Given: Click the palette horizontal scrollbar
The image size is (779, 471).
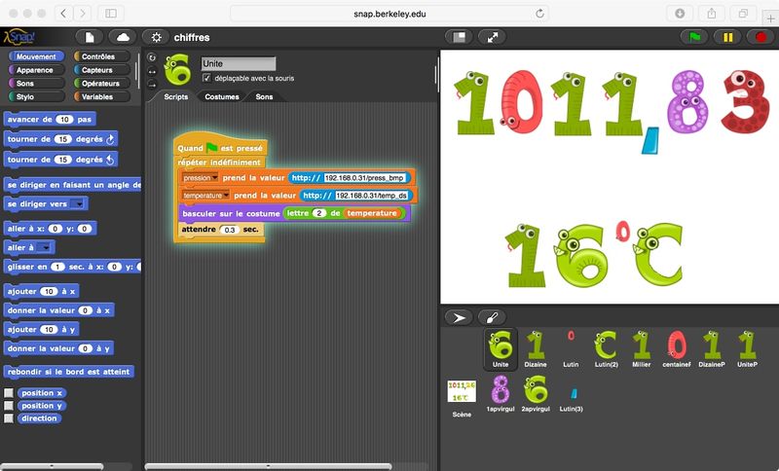Looking at the screenshot, I should tap(53, 466).
